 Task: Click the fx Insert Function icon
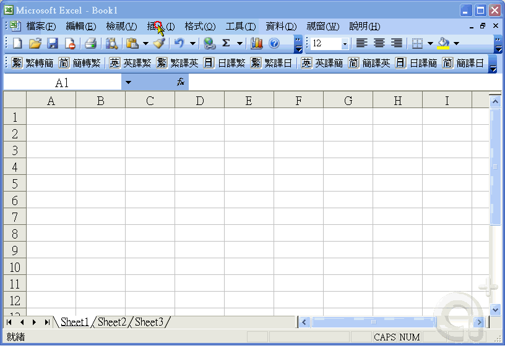tap(180, 82)
